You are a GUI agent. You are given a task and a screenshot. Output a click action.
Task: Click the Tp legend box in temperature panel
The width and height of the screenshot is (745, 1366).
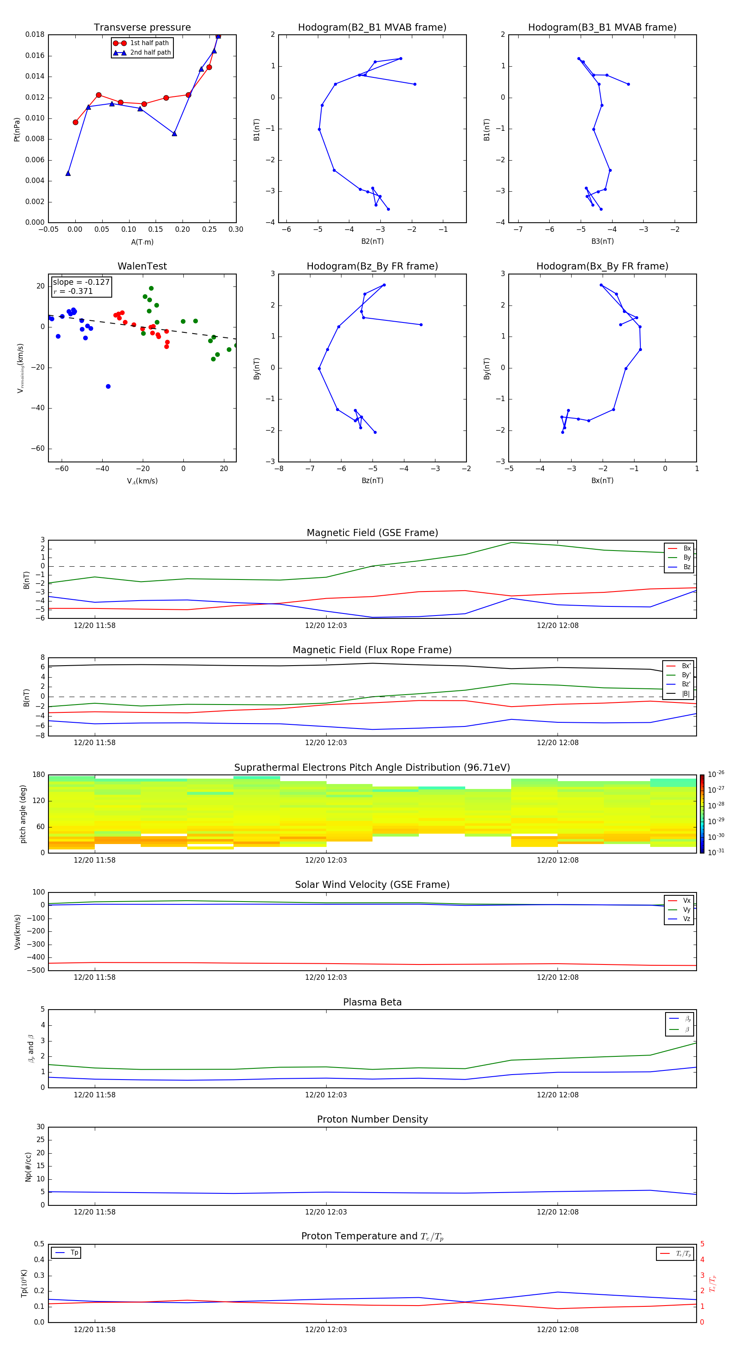click(x=66, y=1253)
